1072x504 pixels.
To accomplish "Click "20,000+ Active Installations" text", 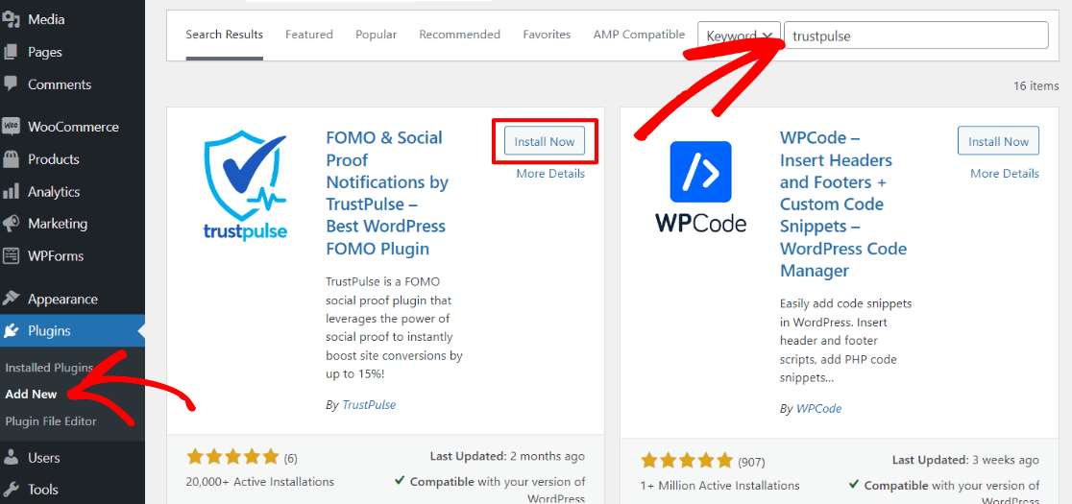I will 259,482.
